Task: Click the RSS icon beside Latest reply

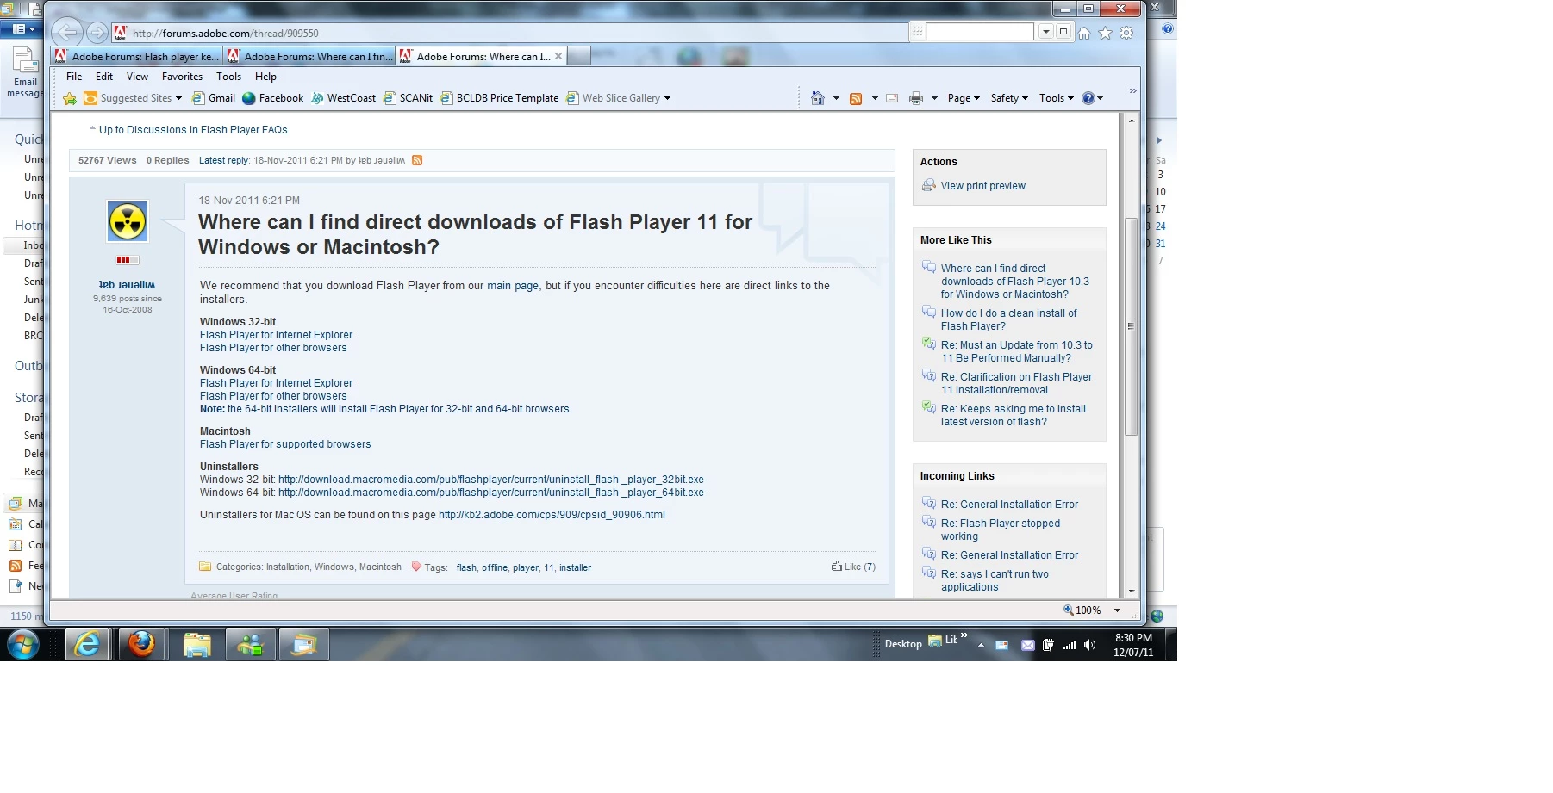Action: point(417,160)
